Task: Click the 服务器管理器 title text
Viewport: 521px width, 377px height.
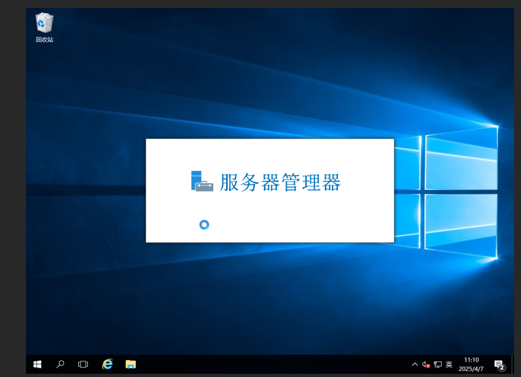Action: [x=280, y=182]
